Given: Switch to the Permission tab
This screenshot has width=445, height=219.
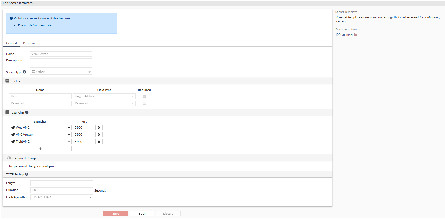Looking at the screenshot, I should 31,43.
